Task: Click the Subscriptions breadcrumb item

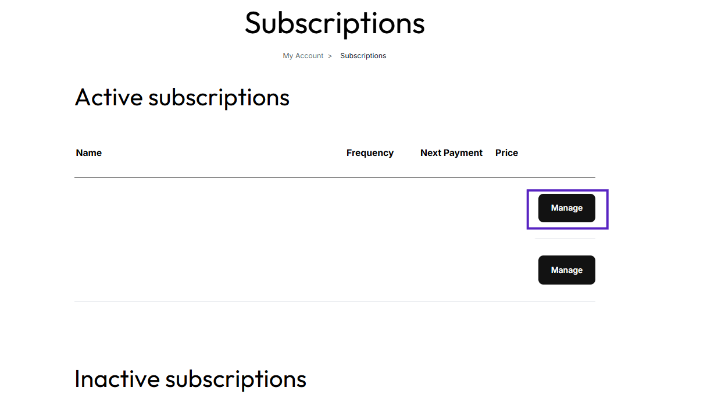Action: click(x=363, y=56)
